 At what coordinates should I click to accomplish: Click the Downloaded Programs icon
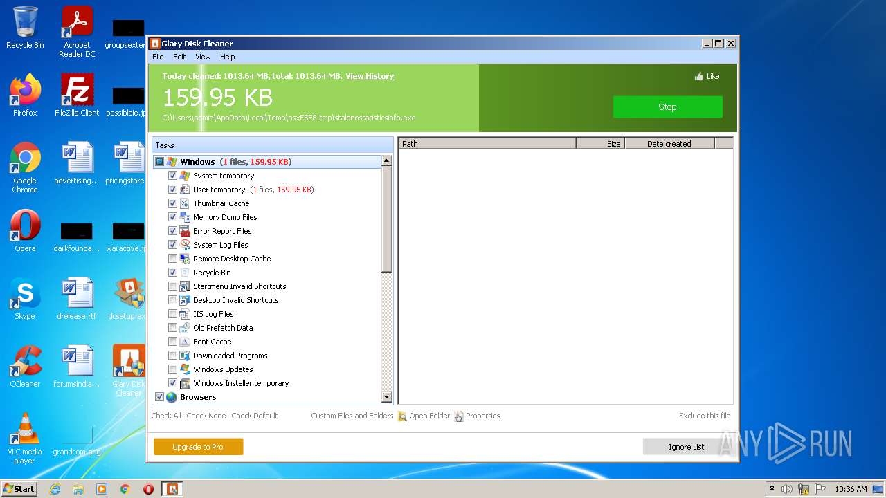tap(185, 356)
